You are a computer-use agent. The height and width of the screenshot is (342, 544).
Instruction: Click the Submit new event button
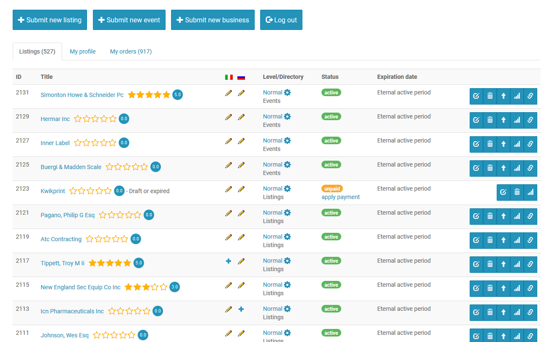(129, 20)
